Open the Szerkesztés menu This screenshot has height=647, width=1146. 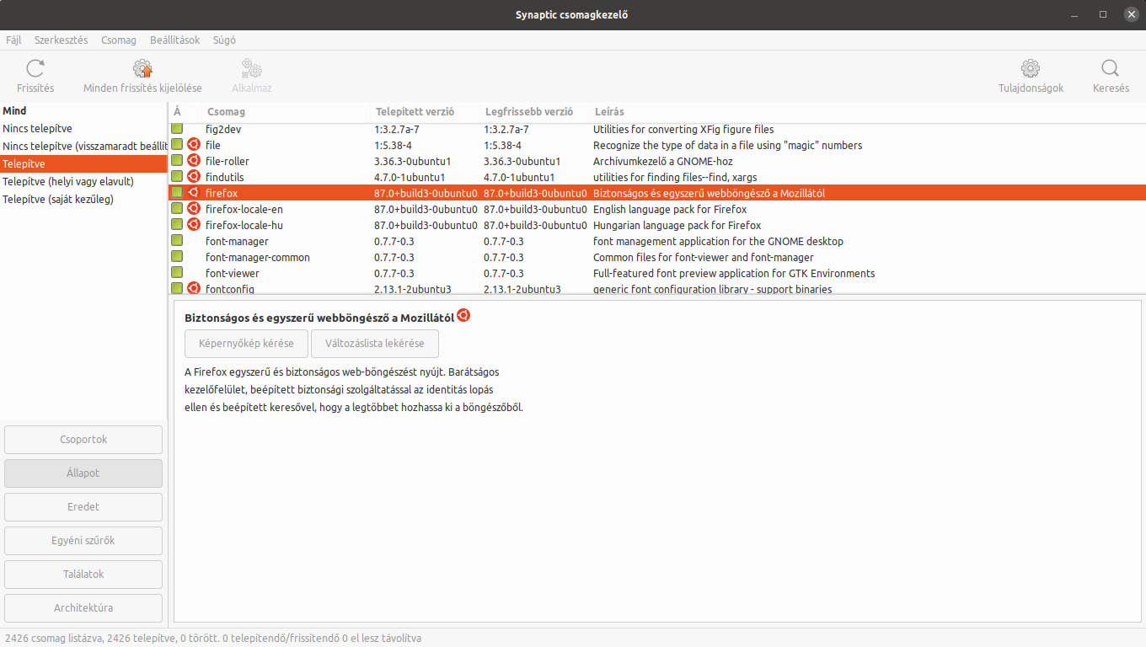[61, 40]
